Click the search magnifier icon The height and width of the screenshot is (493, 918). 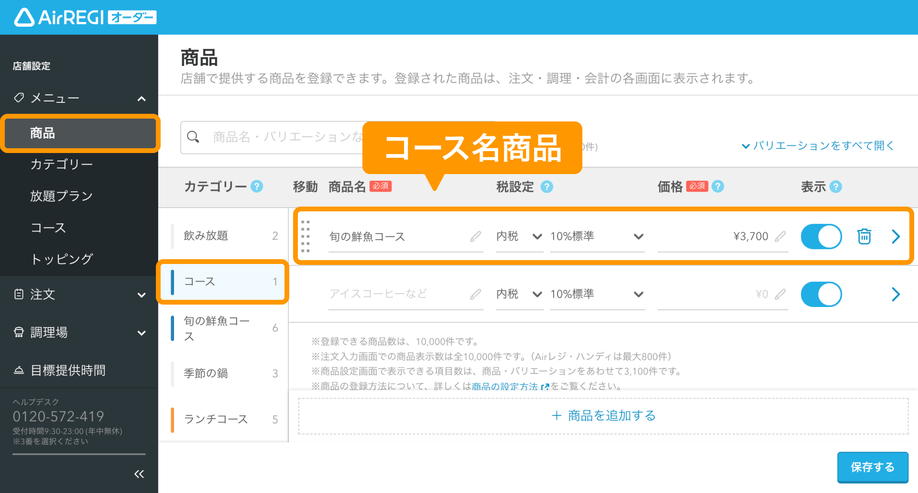(x=193, y=137)
